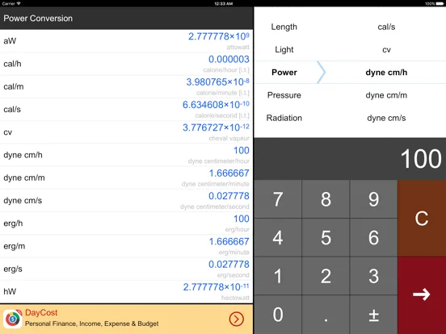Open the DayCost ad arrow circle
Viewport: 446px width, 334px height.
coord(237,319)
